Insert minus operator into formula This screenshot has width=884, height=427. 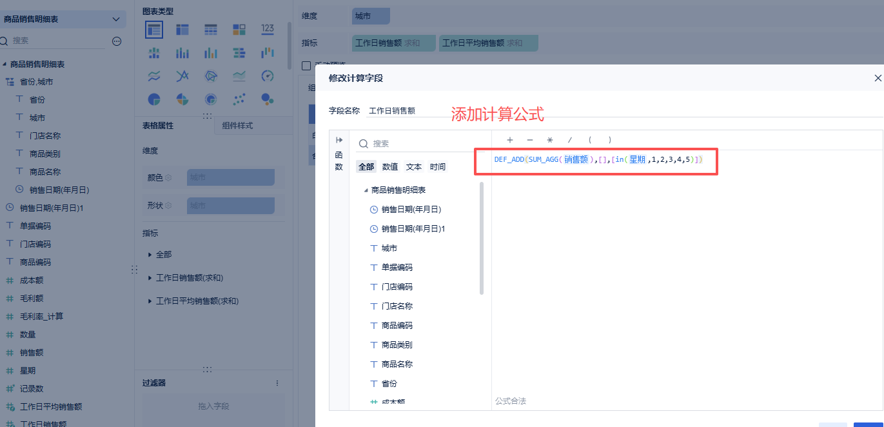[x=530, y=140]
